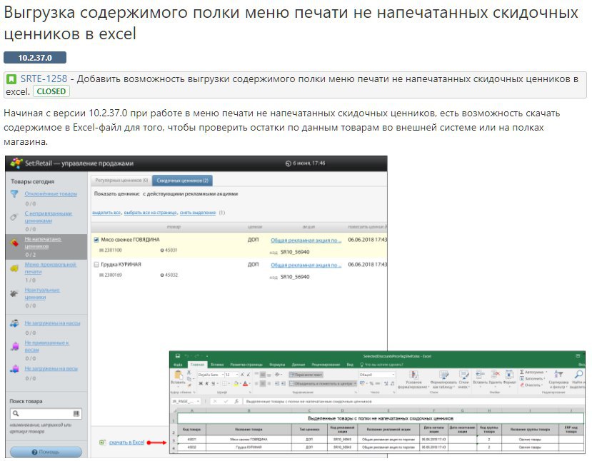Click the barcode icon in the product search field
This screenshot has width=592, height=461.
click(76, 413)
